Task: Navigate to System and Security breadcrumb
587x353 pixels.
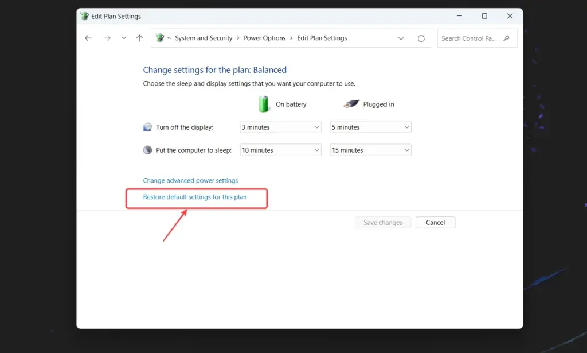Action: pyautogui.click(x=204, y=38)
